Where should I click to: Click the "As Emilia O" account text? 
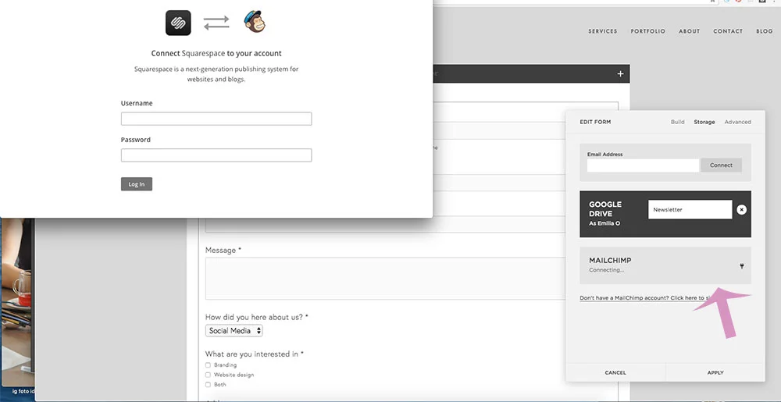pyautogui.click(x=604, y=223)
